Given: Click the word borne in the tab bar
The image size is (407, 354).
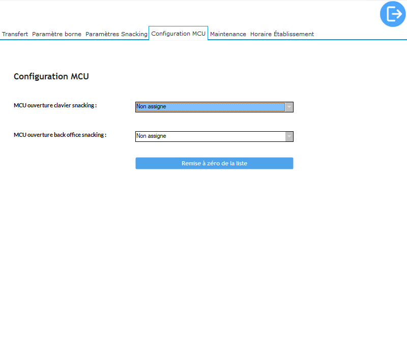Looking at the screenshot, I should (x=72, y=34).
